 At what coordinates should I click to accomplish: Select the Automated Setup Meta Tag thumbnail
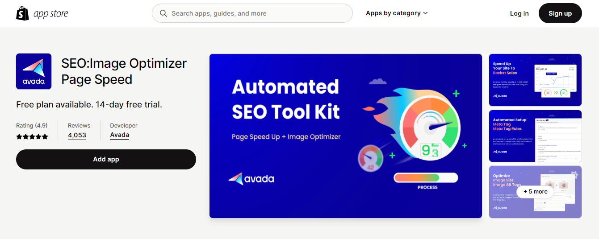pos(535,136)
